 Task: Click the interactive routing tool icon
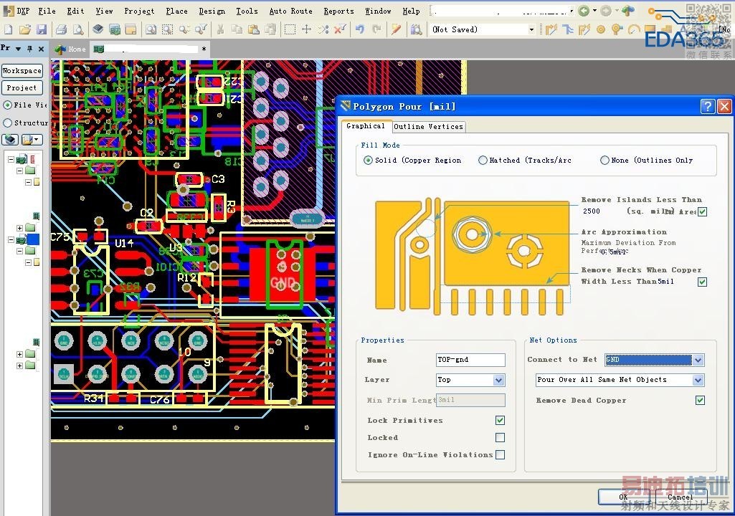(551, 29)
